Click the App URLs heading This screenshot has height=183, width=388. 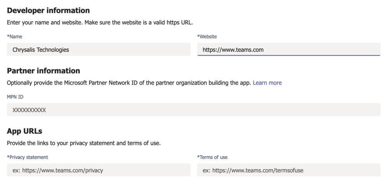24,131
